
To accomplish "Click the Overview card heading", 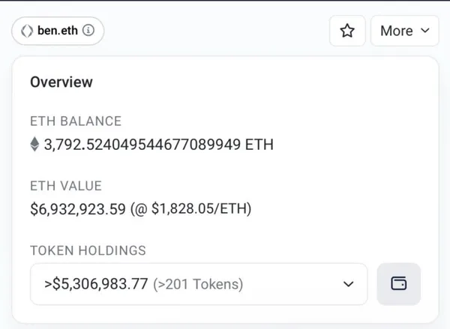I will [61, 82].
